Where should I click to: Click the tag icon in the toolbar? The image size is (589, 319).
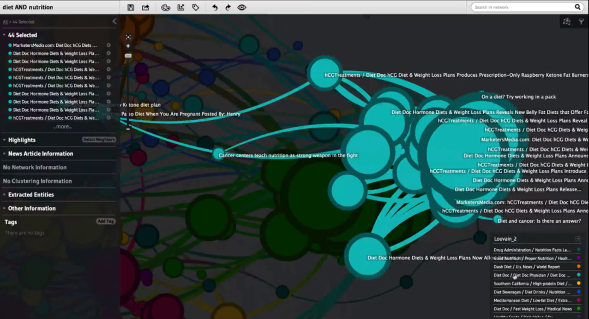[195, 8]
